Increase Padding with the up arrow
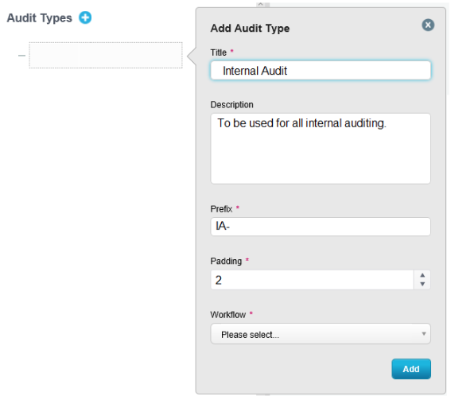 422,275
